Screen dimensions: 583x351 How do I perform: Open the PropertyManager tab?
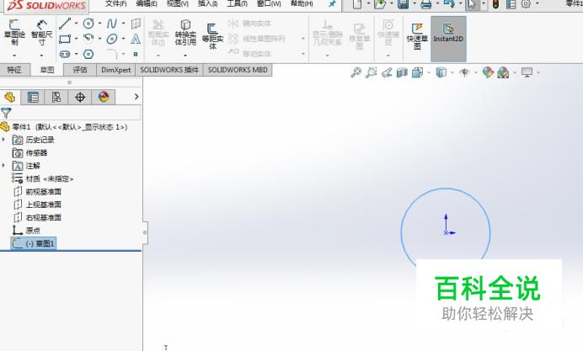[x=33, y=98]
